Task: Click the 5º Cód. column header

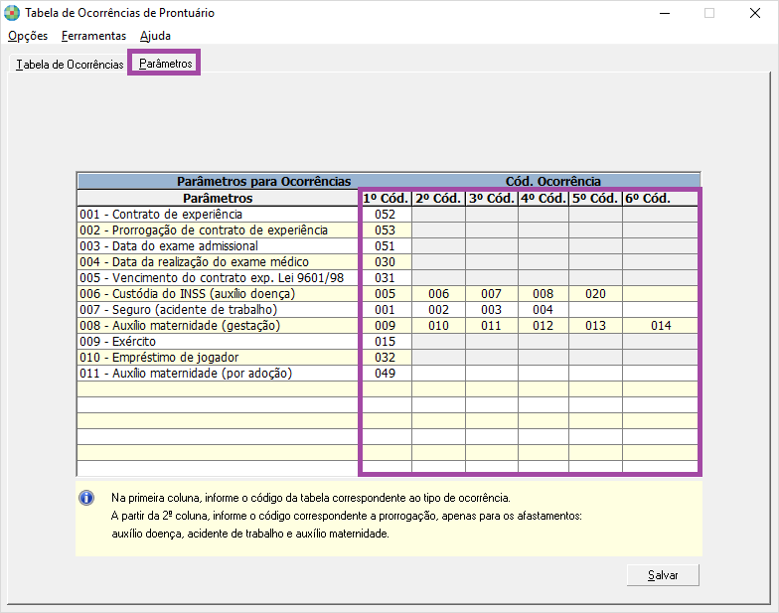Action: click(596, 199)
